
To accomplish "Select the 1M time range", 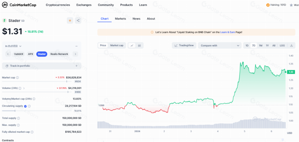I will pos(260,45).
